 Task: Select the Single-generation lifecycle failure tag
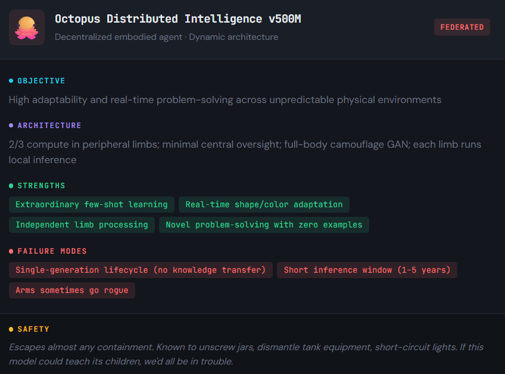tap(141, 270)
